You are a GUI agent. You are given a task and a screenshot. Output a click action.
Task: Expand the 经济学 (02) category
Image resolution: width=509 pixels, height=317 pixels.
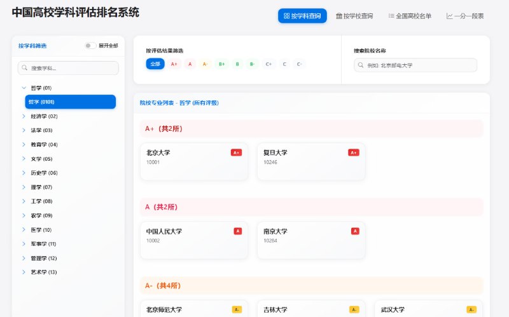pyautogui.click(x=24, y=116)
